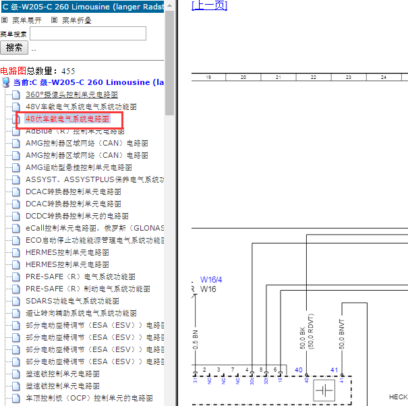Open SDARS功能电气系统功能图

pyautogui.click(x=72, y=301)
